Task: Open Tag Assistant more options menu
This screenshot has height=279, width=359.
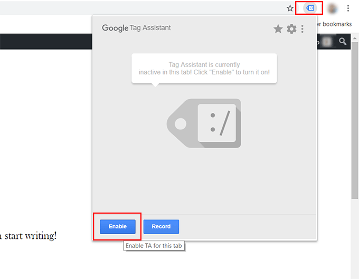Action: click(303, 29)
